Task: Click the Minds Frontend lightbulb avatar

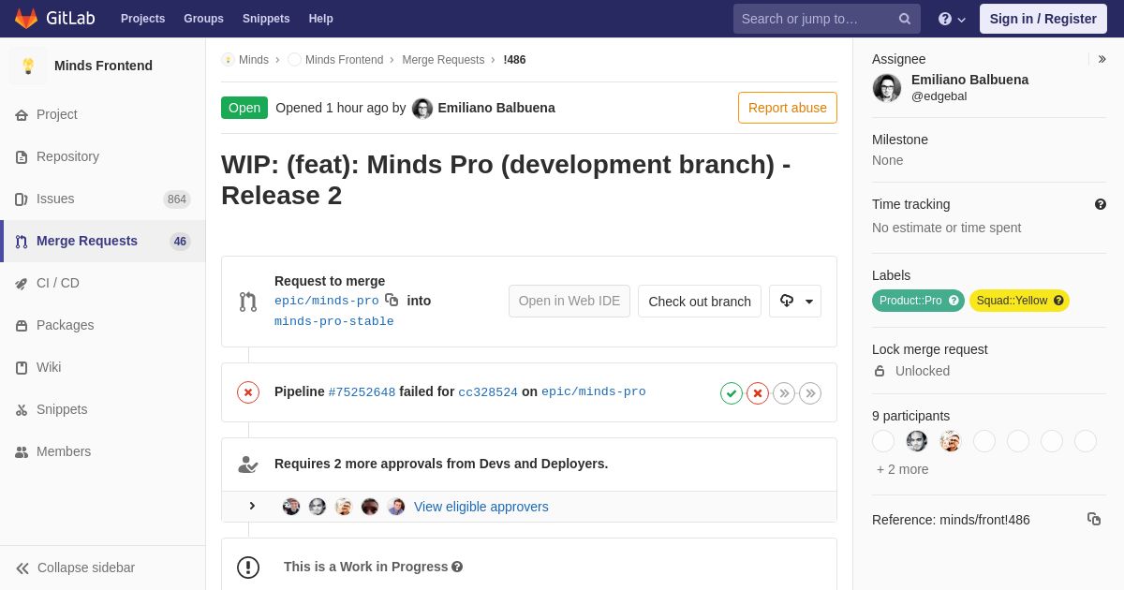Action: tap(28, 66)
